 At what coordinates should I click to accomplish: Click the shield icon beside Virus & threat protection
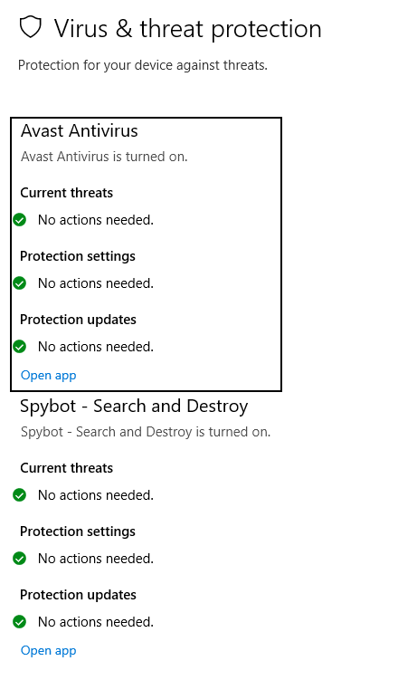point(30,28)
